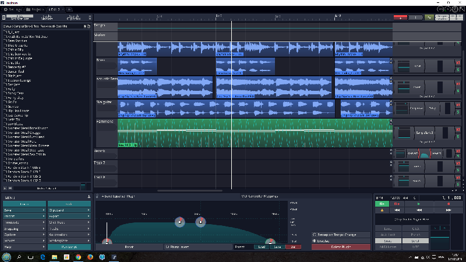Open the Timecode submenu
The height and width of the screenshot is (262, 466).
[24, 222]
